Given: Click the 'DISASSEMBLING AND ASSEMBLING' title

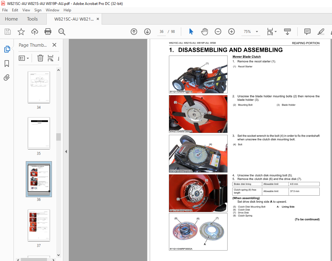Looking at the screenshot, I should [230, 50].
